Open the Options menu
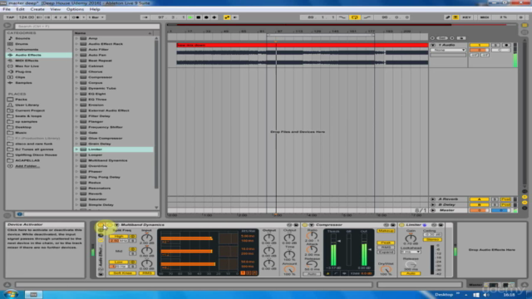Viewport: 532px width, 299px height. 75,9
